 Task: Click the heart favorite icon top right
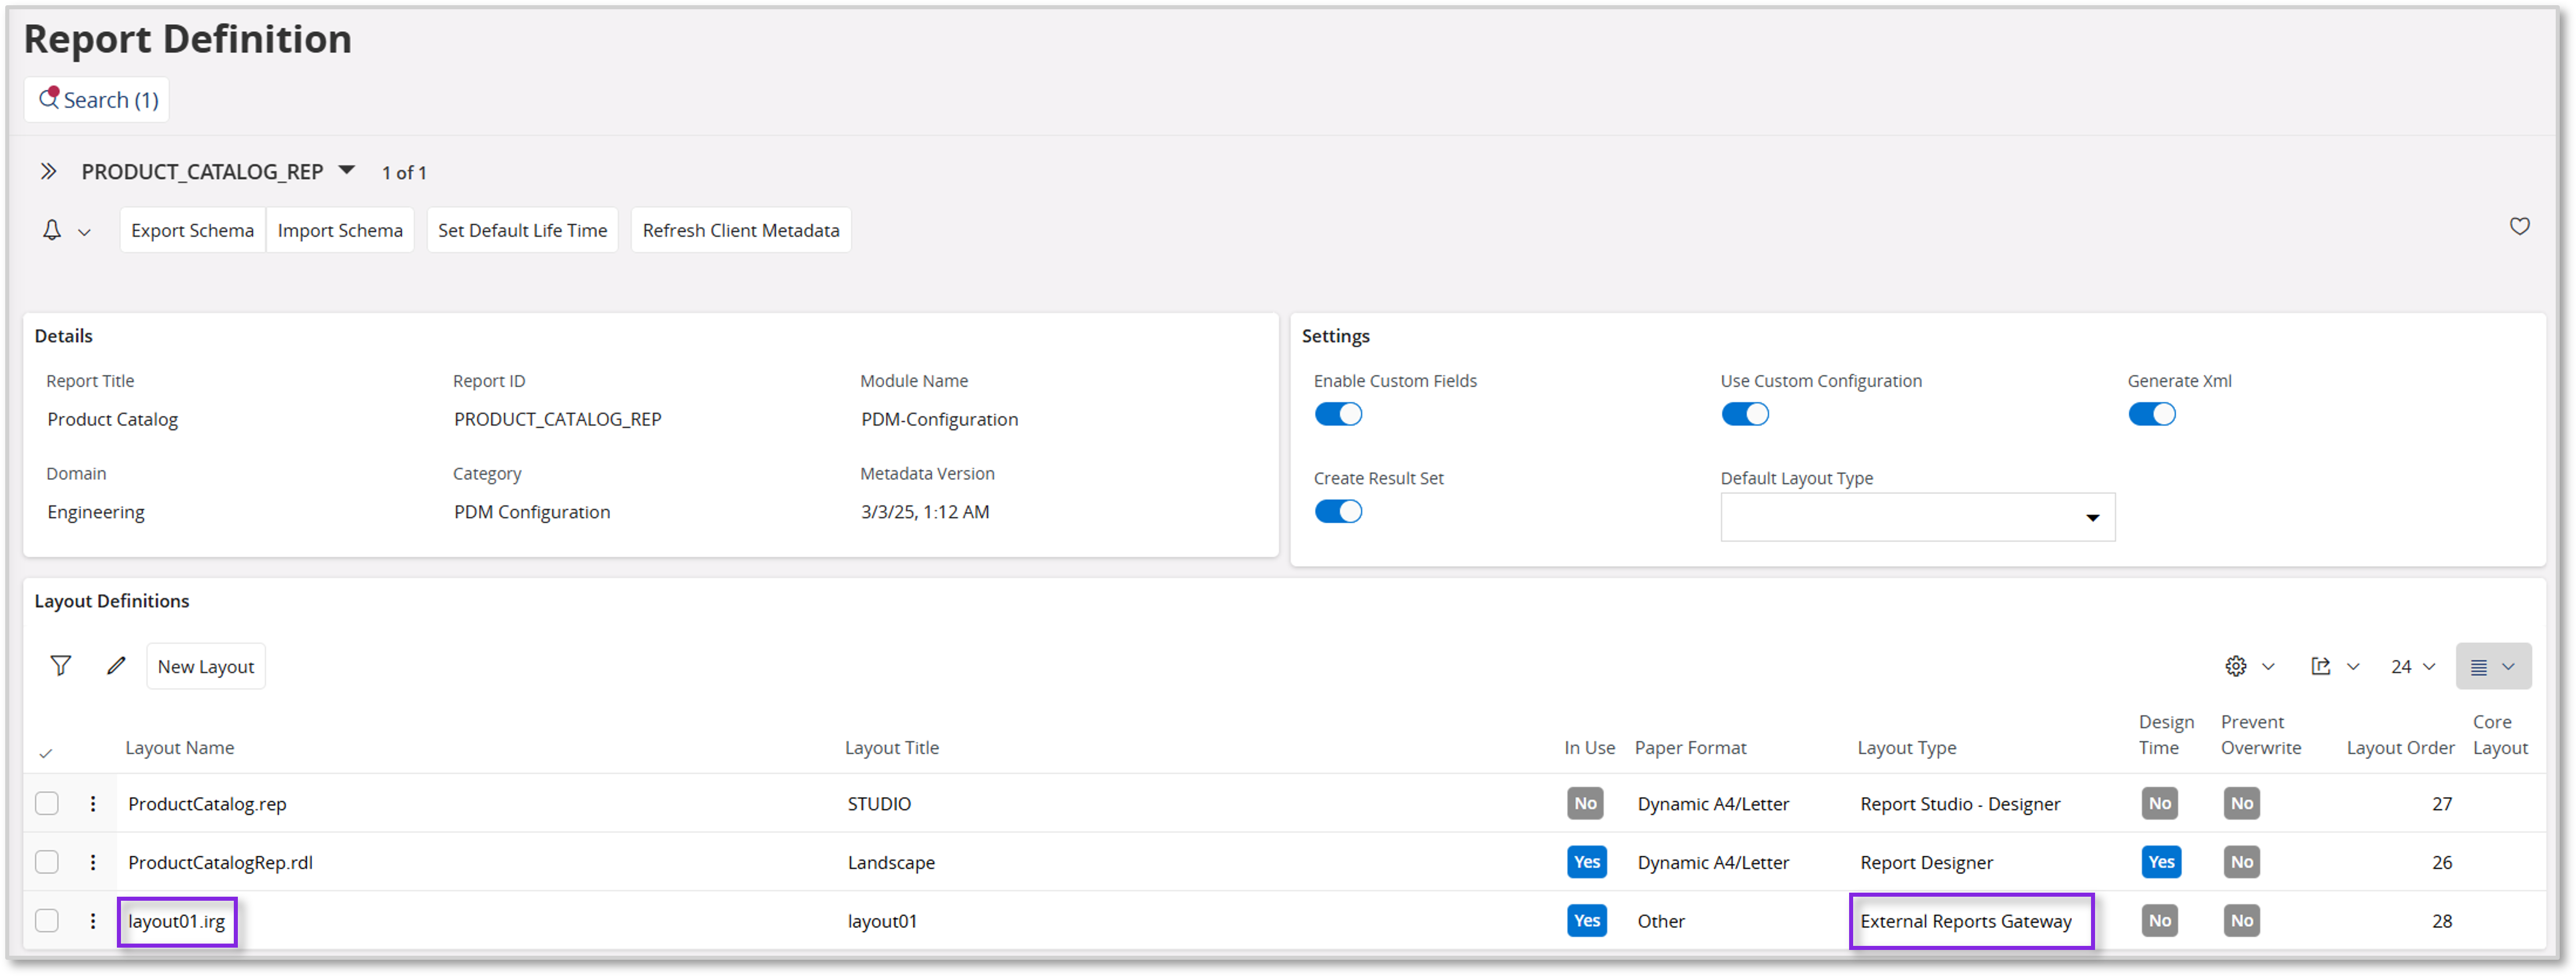2519,227
